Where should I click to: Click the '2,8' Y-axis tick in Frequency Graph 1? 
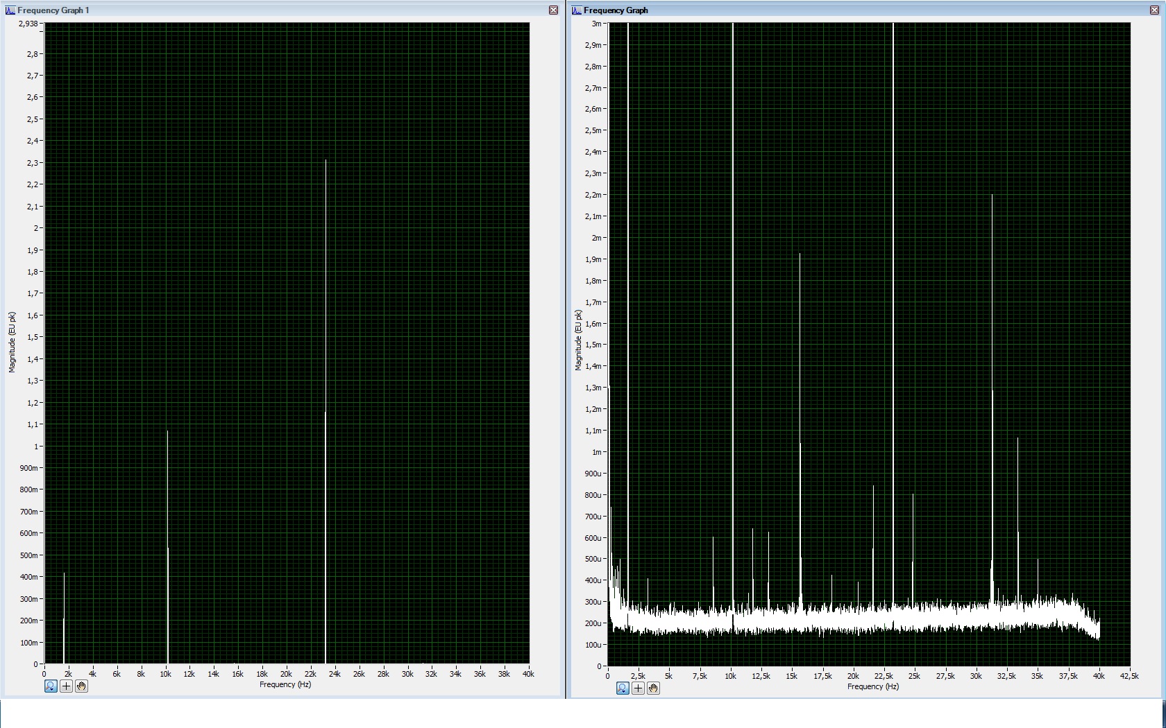tap(33, 54)
